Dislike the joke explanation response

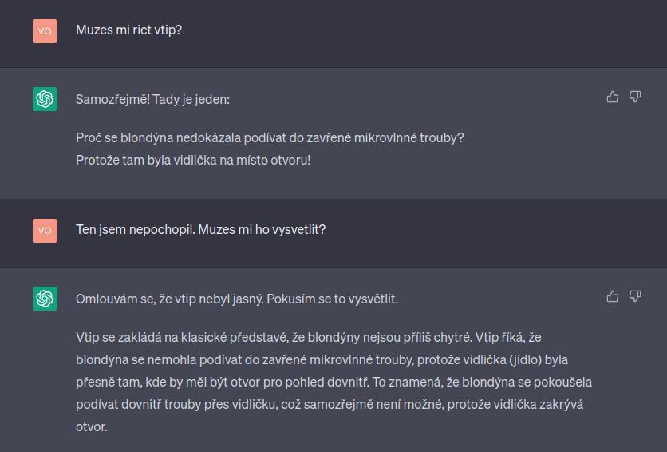635,296
